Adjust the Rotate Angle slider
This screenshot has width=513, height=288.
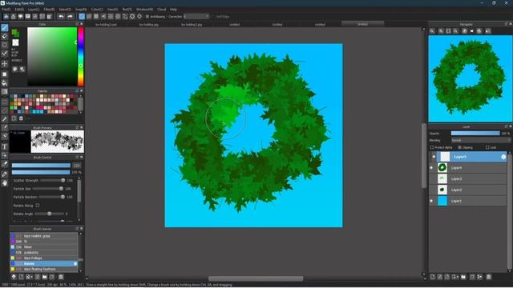point(50,214)
